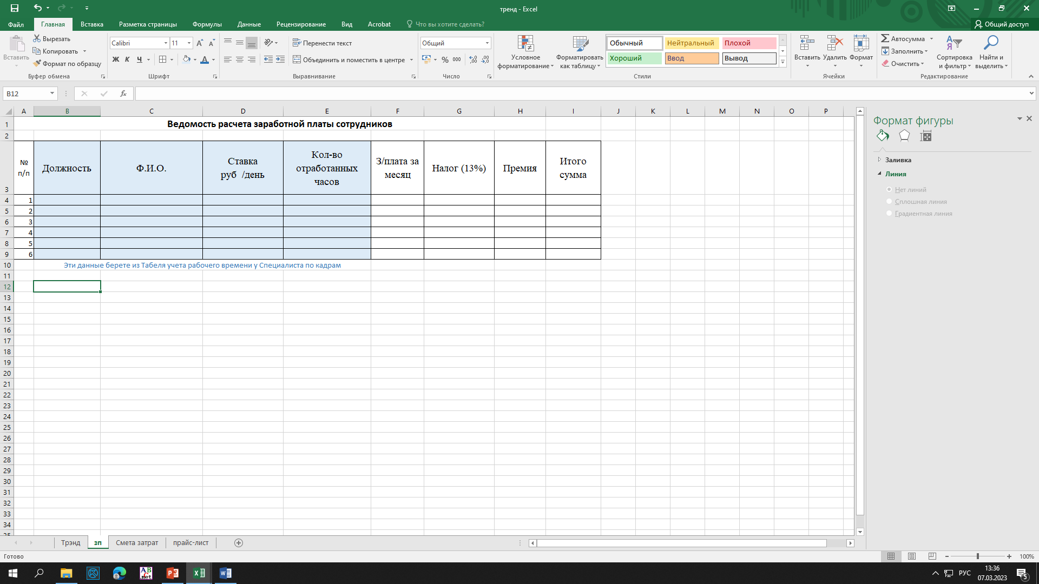
Task: Select the "Сплошная линия" radio option
Action: (x=889, y=202)
